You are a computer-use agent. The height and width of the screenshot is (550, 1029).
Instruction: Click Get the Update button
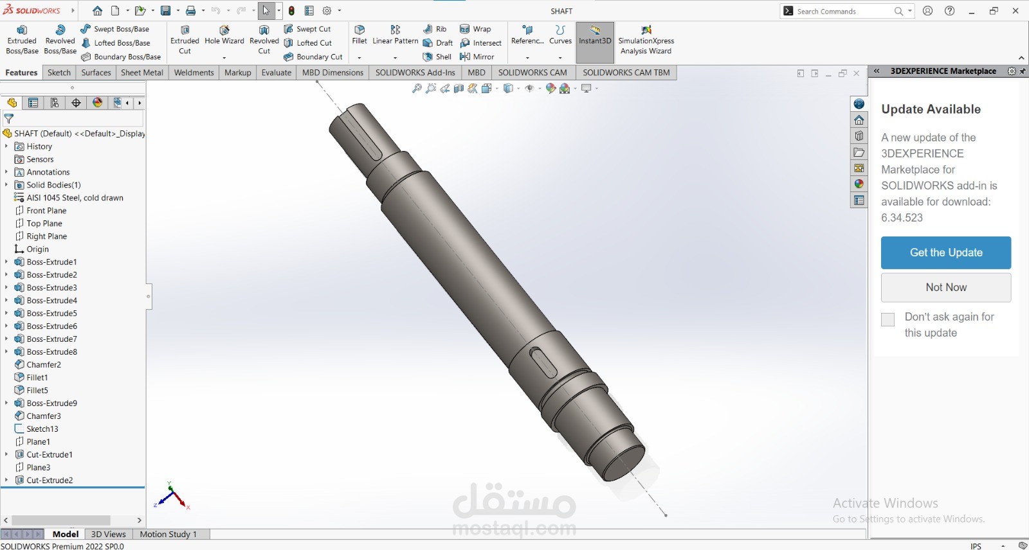point(946,253)
